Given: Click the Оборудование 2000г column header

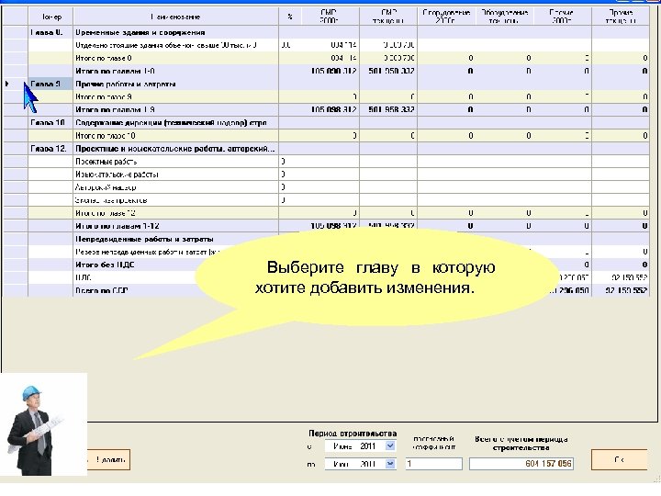Looking at the screenshot, I should tap(446, 17).
